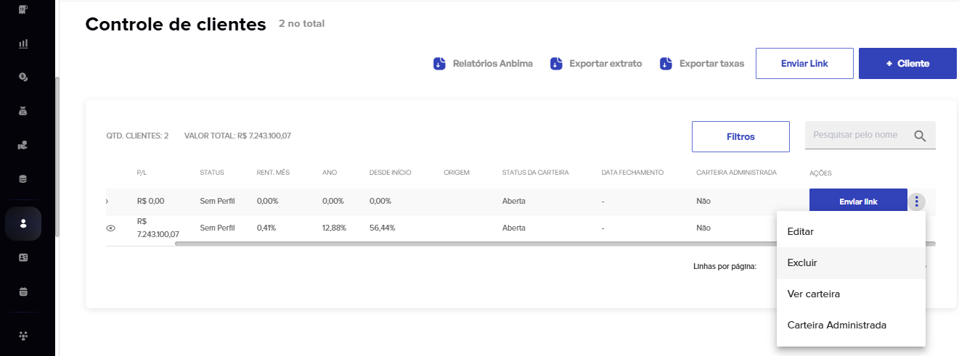Viewport: 959px width, 356px height.
Task: Toggle the eye icon in second client row
Action: [111, 228]
